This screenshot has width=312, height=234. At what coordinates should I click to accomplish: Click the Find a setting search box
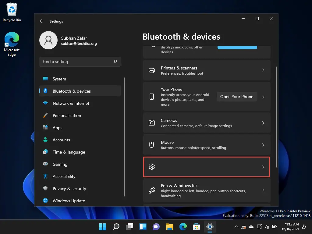tap(80, 62)
